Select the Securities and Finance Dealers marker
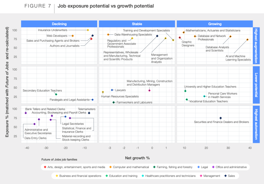Viewport: 264px width, 184px height. coord(220,118)
